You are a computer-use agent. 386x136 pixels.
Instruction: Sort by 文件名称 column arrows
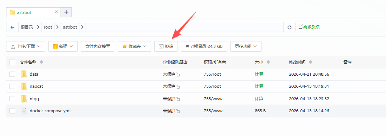coord(41,62)
